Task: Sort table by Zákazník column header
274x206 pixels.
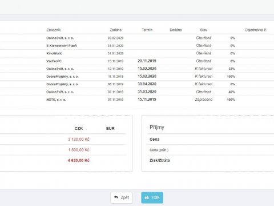Action: pyautogui.click(x=54, y=30)
